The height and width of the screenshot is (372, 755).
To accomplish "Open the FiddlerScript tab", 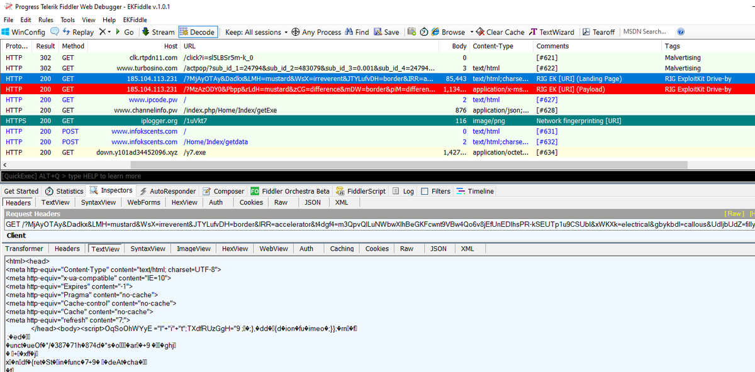I will click(x=362, y=191).
